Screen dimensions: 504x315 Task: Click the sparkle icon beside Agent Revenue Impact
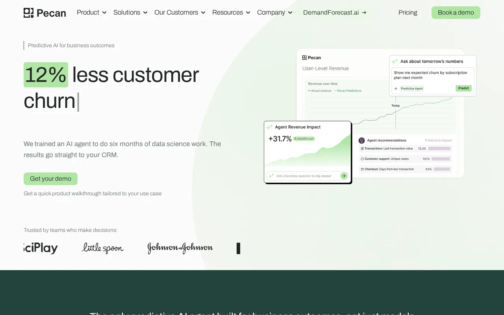[x=269, y=127]
